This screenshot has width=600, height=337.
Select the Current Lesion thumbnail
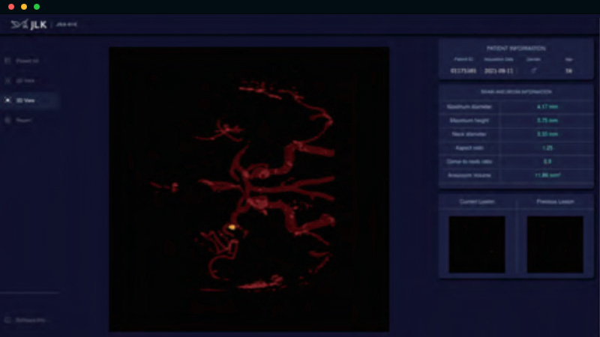[x=477, y=245]
